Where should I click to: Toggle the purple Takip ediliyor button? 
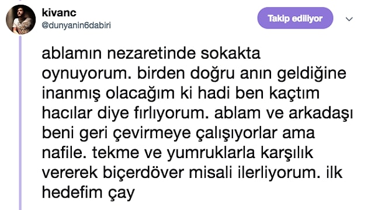coord(295,18)
